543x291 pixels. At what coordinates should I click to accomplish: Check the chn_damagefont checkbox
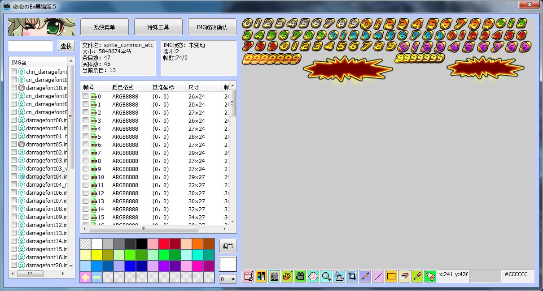coord(14,72)
